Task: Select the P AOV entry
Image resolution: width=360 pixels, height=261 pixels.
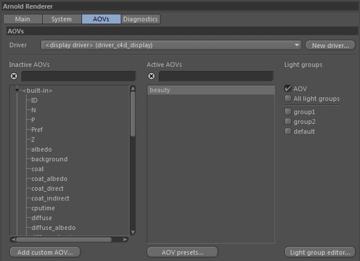Action: pos(33,120)
